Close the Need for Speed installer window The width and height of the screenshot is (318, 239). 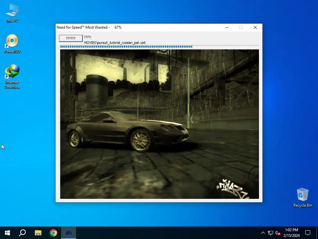(x=255, y=27)
